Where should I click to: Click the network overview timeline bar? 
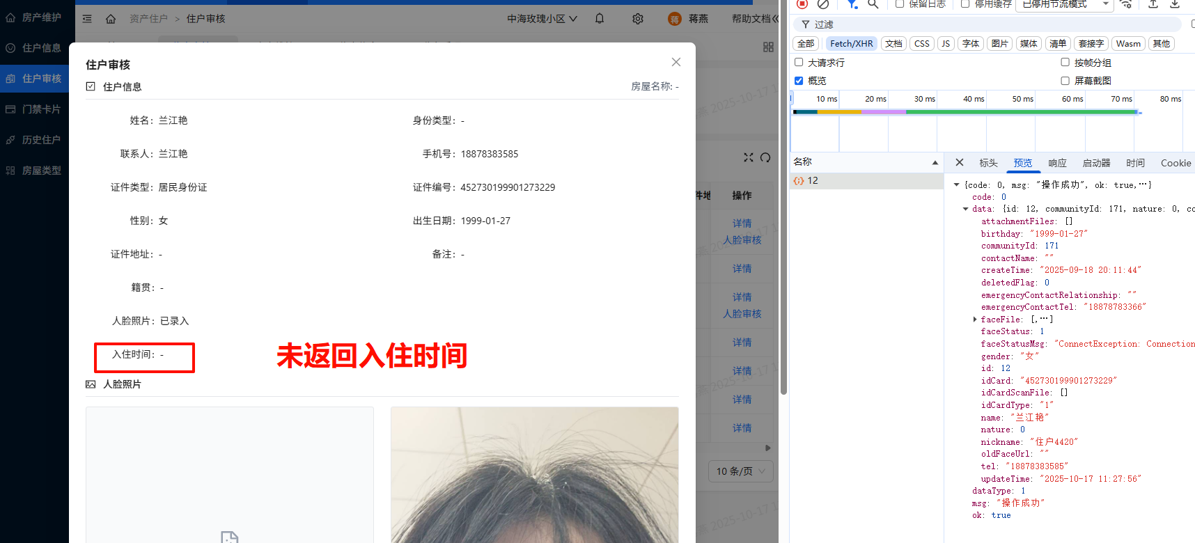[x=965, y=112]
